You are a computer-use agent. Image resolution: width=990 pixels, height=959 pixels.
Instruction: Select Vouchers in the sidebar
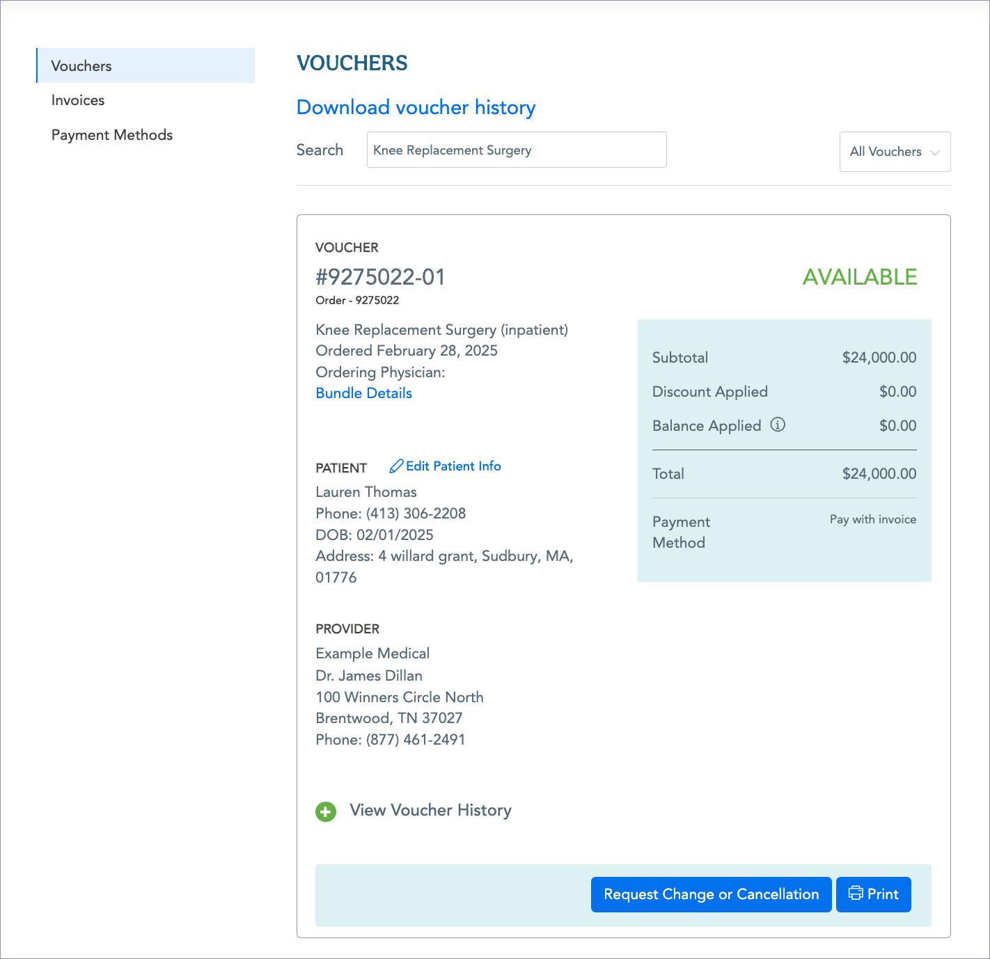point(146,65)
